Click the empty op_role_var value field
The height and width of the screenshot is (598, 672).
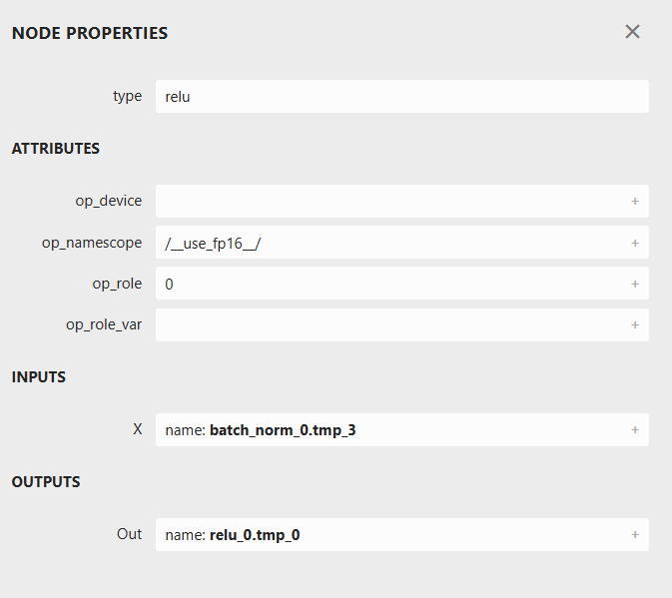(x=389, y=324)
